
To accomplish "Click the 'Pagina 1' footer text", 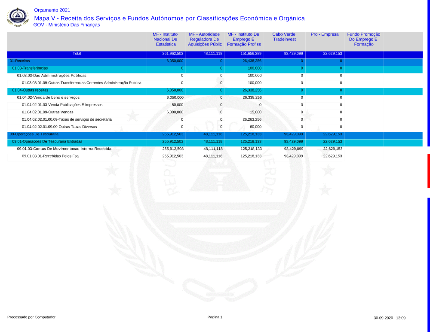I will tap(215, 317).
